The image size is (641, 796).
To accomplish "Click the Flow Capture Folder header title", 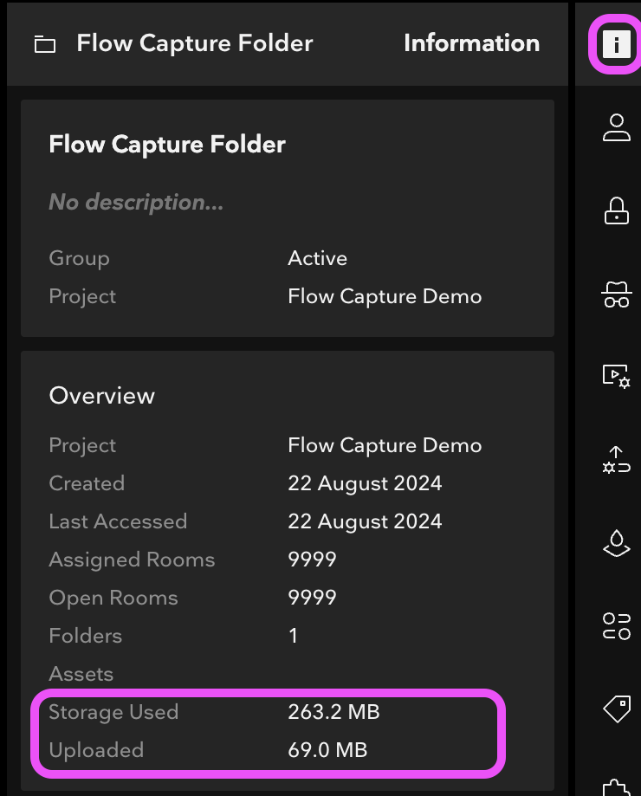I will coord(195,43).
